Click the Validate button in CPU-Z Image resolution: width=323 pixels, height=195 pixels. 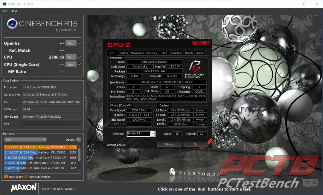(x=169, y=144)
